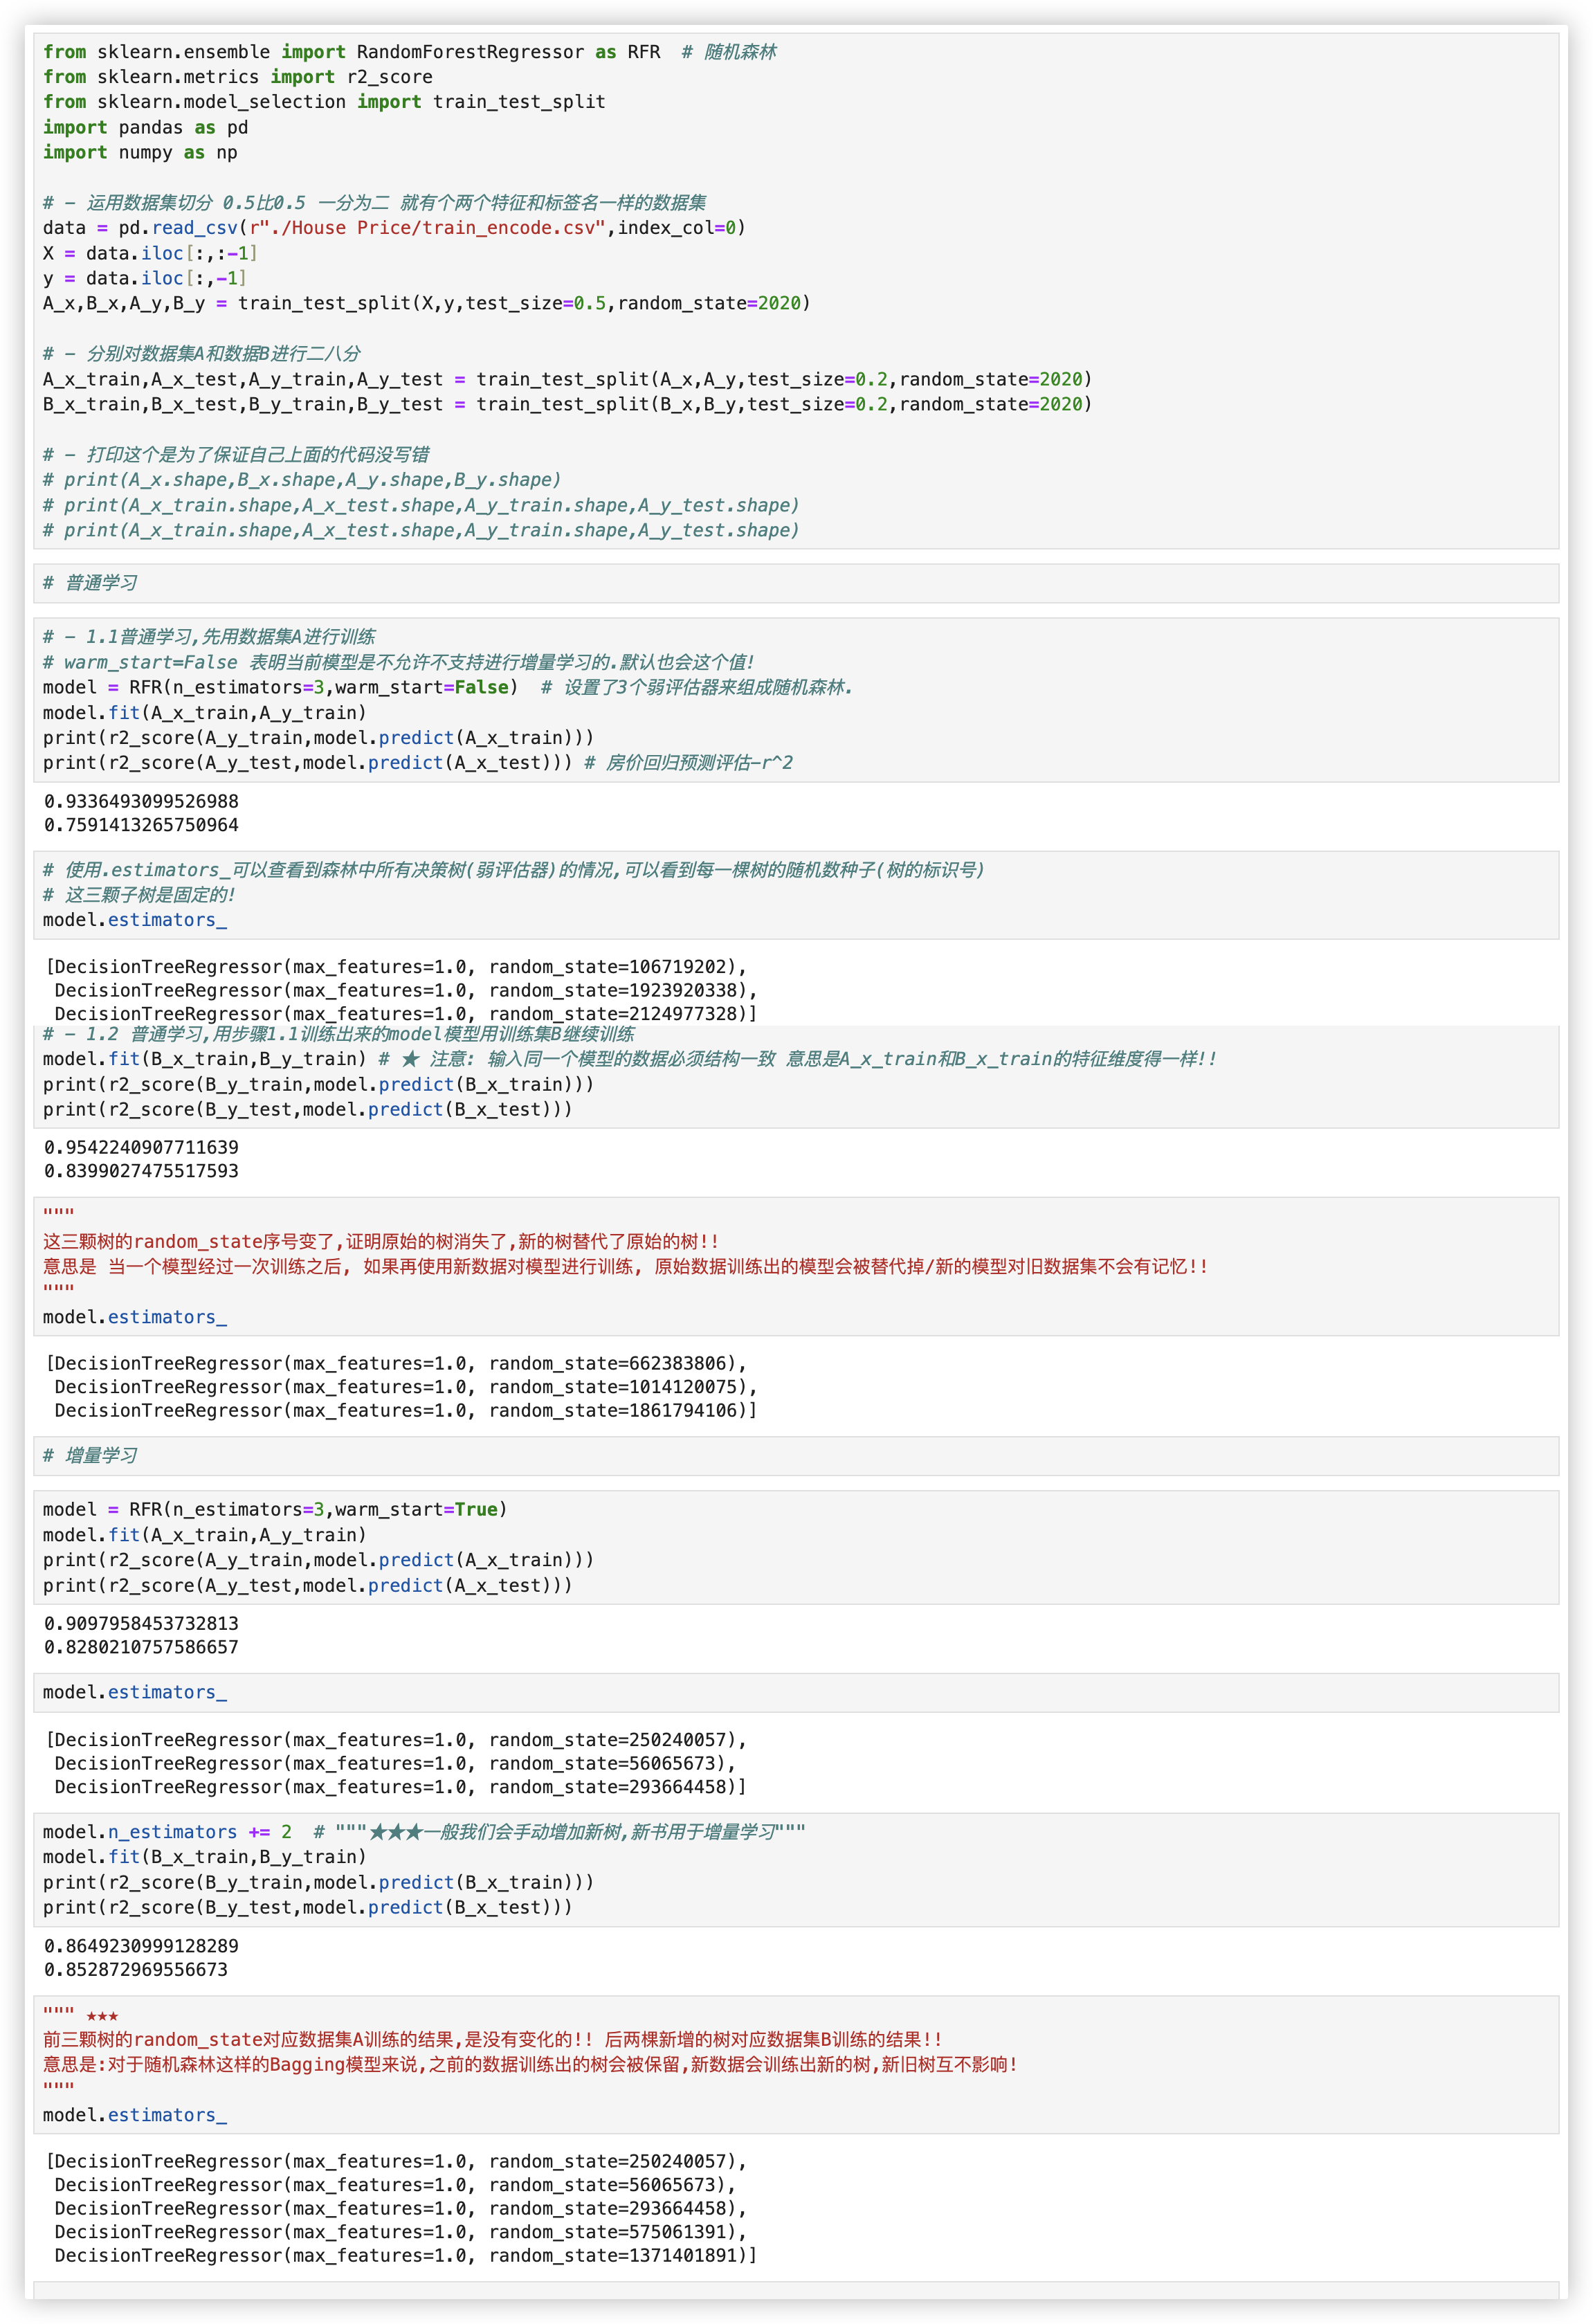Click the red docstring mentioning Bagging模型
Viewport: 1593px width, 2324px height.
[530, 2064]
